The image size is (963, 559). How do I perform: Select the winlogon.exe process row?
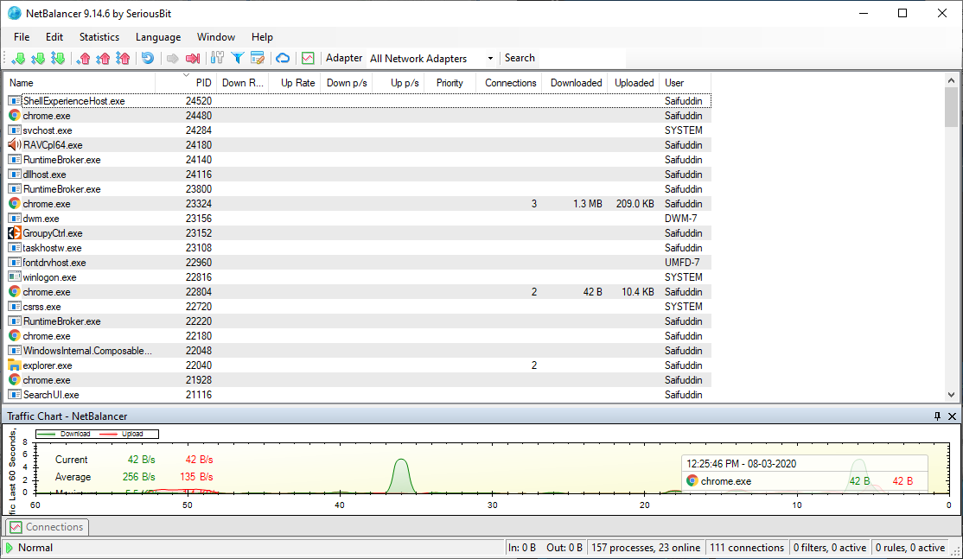[358, 277]
